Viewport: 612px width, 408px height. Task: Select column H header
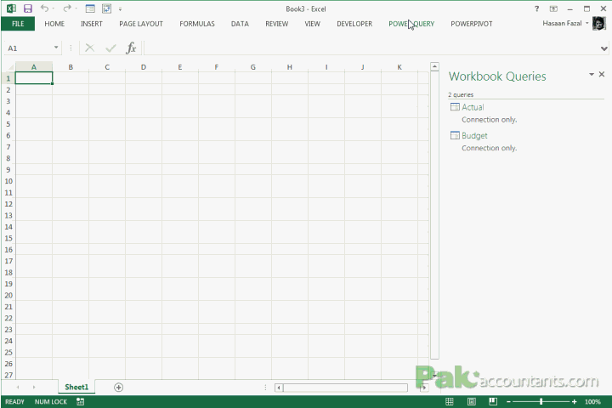pyautogui.click(x=290, y=67)
